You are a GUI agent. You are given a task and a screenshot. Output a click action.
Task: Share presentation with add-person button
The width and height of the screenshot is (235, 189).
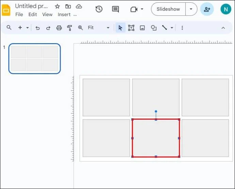pyautogui.click(x=207, y=9)
